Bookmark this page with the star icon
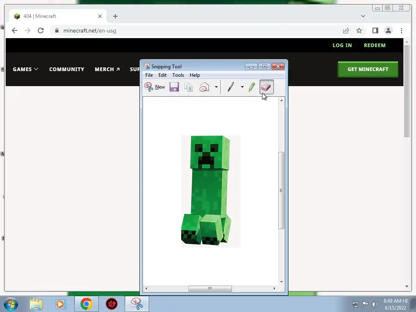Viewport: 416px width, 312px height. click(x=359, y=30)
